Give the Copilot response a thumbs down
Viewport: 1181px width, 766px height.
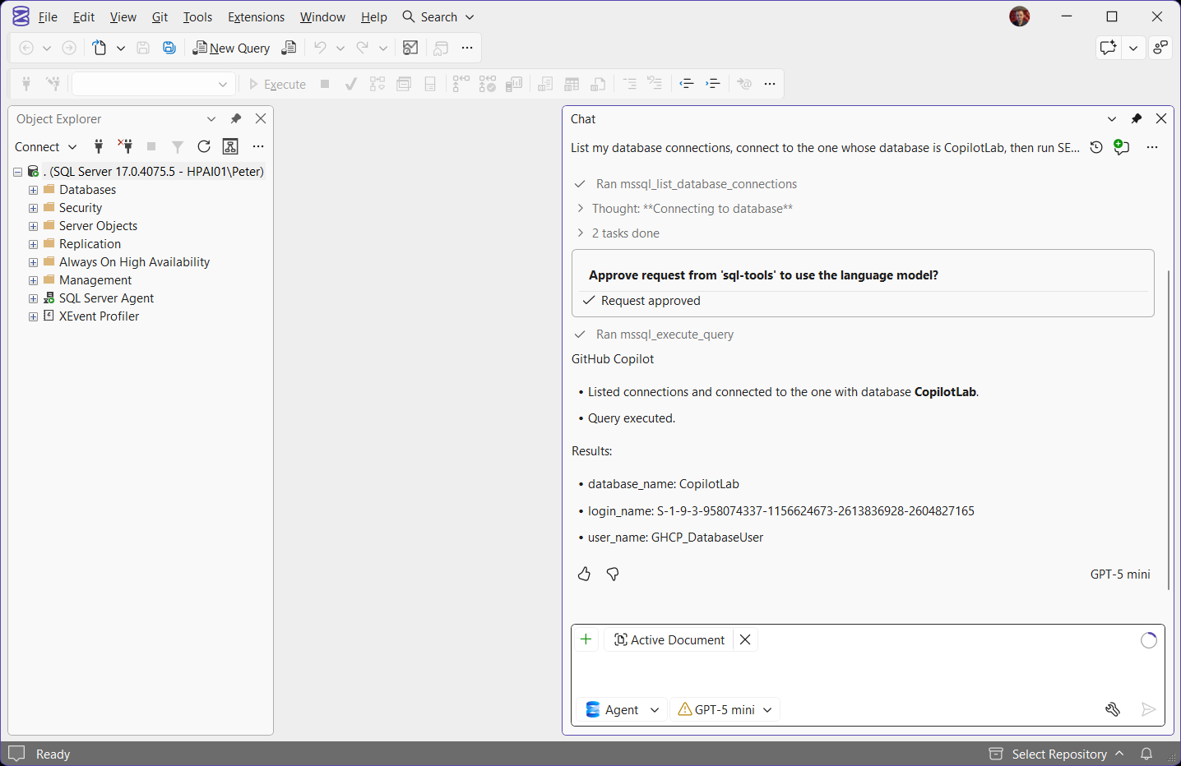(613, 574)
